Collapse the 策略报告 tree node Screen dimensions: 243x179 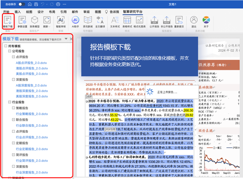[13, 108]
